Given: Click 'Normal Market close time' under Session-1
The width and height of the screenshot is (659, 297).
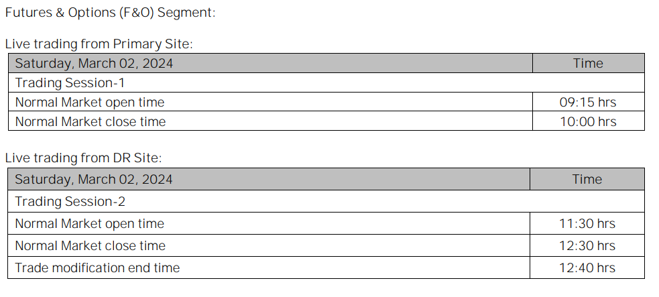Looking at the screenshot, I should pos(91,122).
